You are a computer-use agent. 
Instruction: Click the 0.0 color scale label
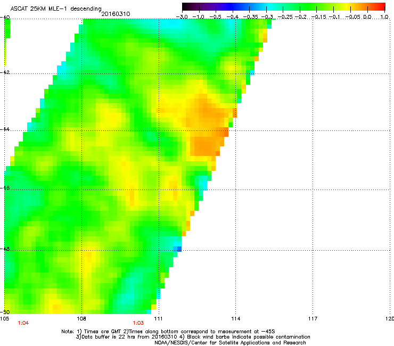coord(367,17)
